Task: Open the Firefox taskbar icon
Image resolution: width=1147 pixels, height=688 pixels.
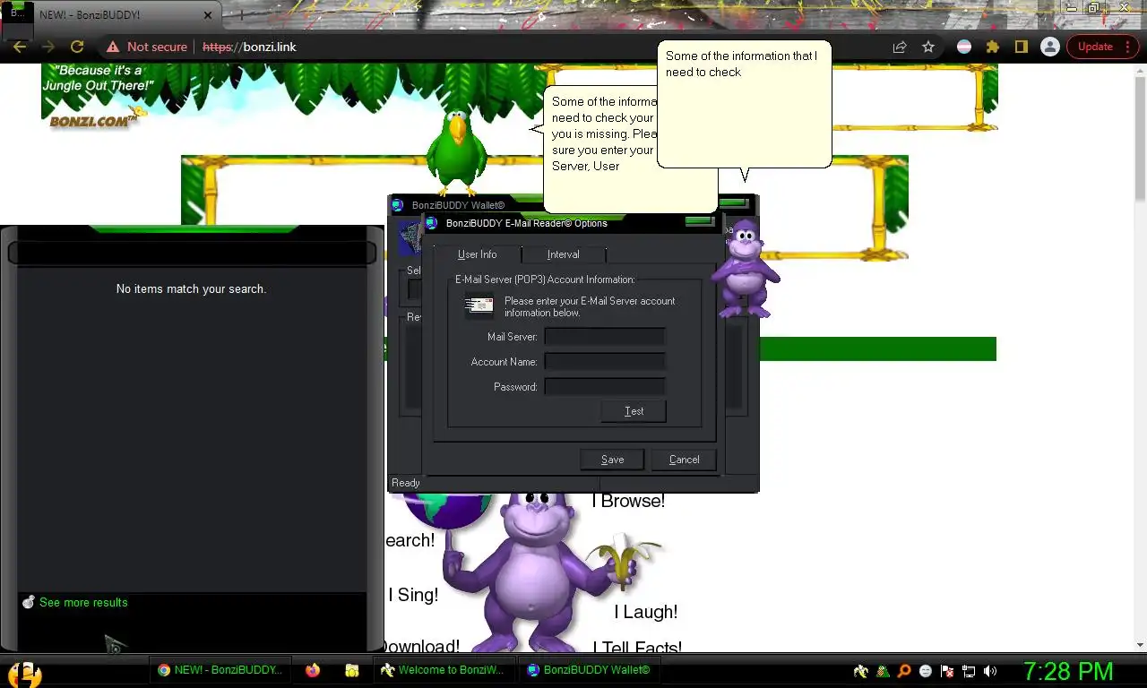Action: pos(312,670)
